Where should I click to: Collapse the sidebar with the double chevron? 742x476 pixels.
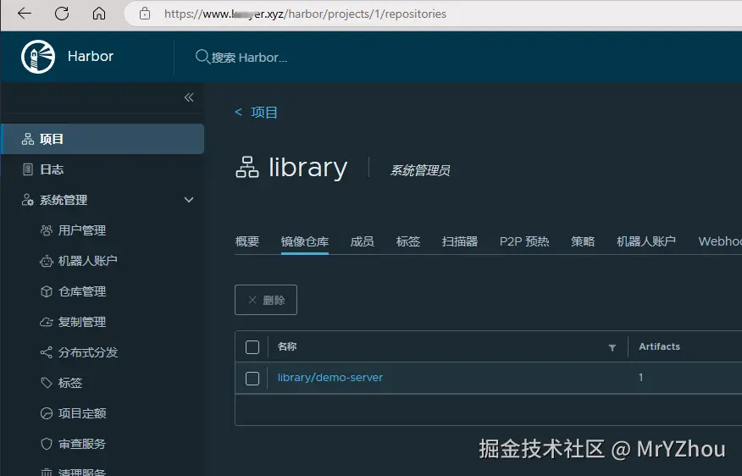pyautogui.click(x=189, y=97)
